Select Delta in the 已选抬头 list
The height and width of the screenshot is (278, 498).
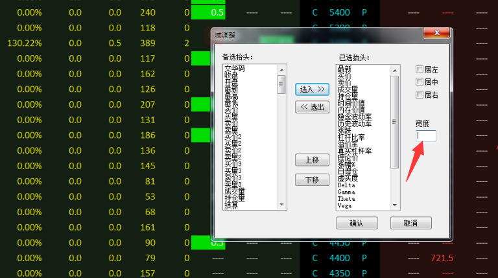347,185
